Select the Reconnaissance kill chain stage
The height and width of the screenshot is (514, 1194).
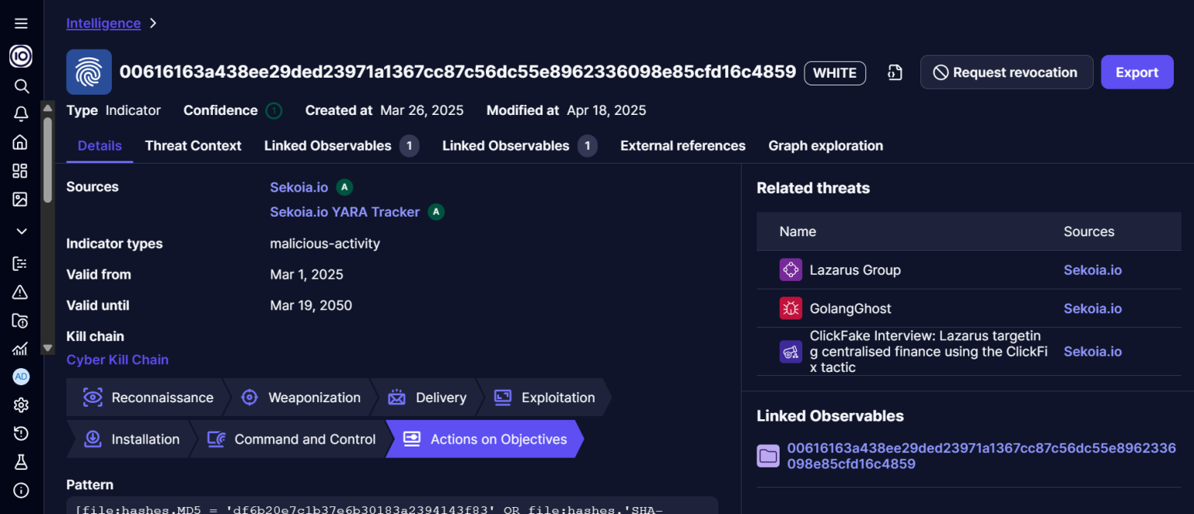[x=148, y=398]
